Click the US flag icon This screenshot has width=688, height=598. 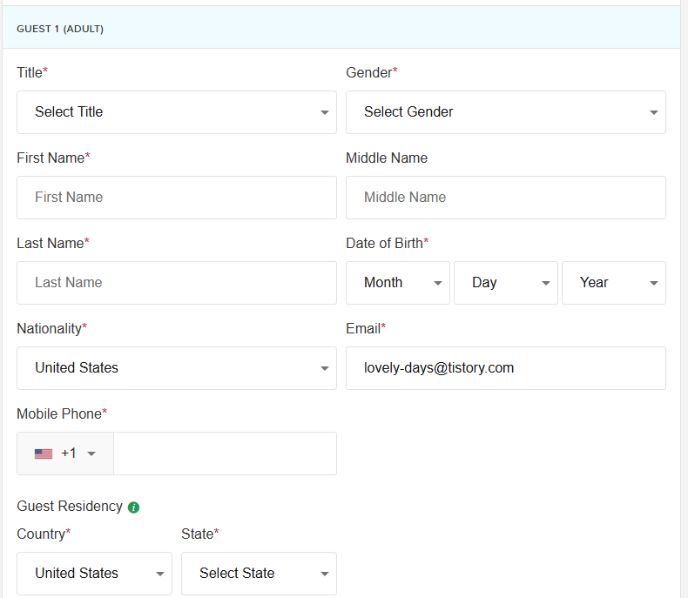pyautogui.click(x=44, y=454)
